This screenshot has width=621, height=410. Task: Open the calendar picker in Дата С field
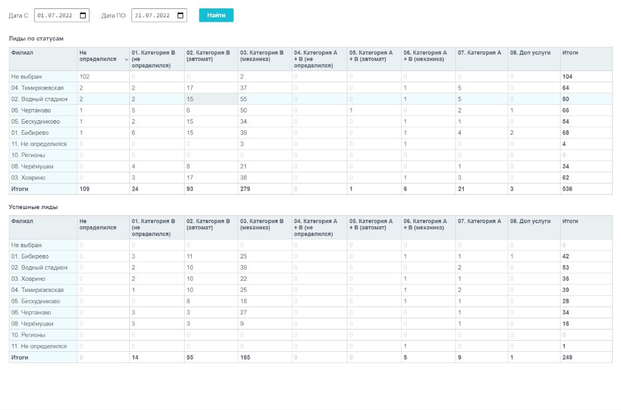click(x=83, y=16)
